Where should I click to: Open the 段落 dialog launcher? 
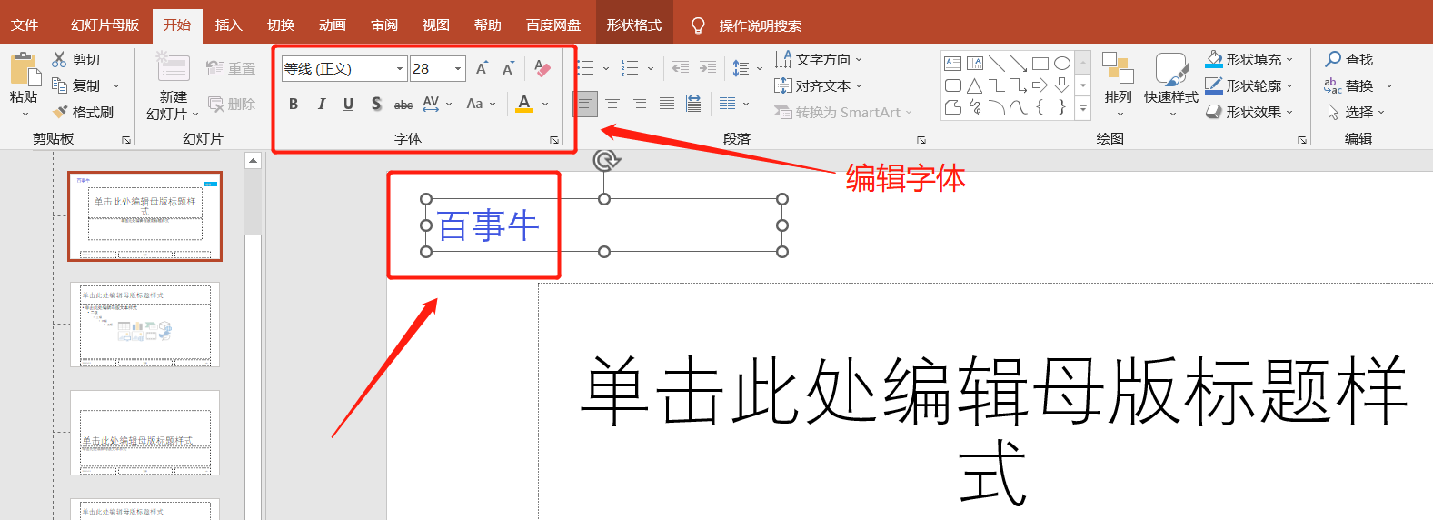tap(921, 140)
